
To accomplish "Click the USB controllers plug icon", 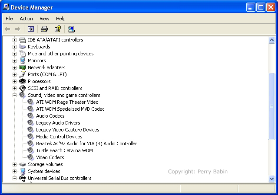I will coord(23,178).
